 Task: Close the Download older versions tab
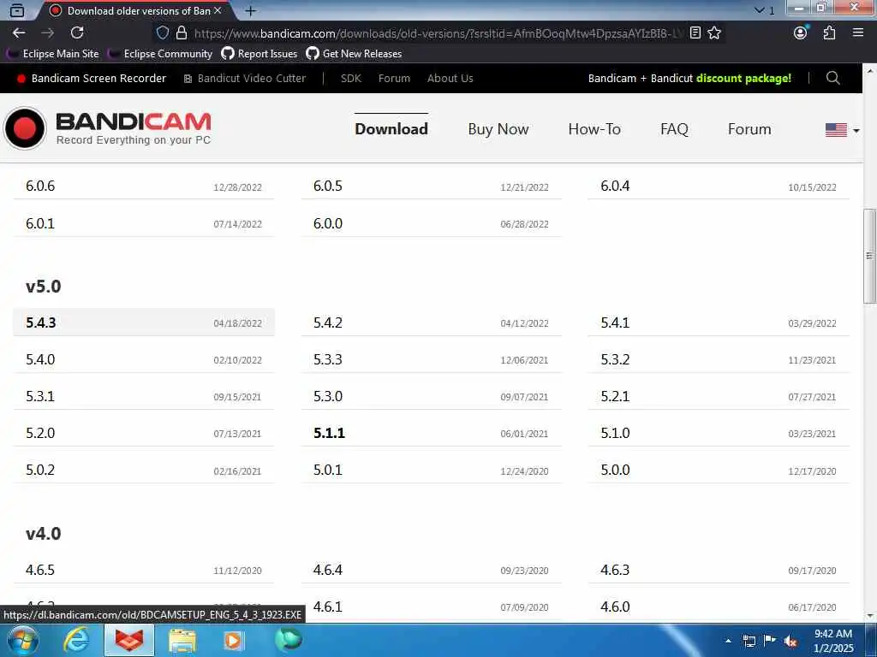pyautogui.click(x=218, y=10)
